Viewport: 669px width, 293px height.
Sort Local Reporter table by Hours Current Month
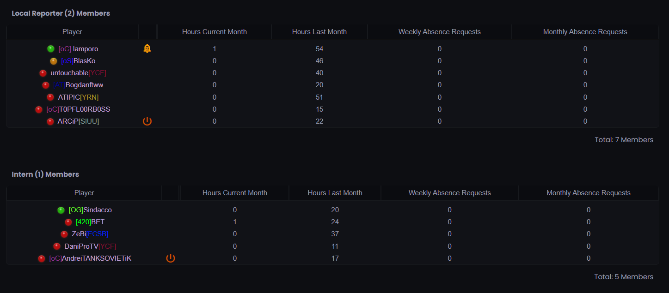pyautogui.click(x=215, y=32)
